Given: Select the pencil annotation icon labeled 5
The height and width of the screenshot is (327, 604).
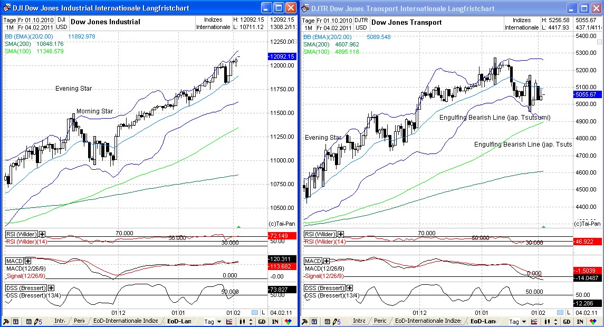Looking at the screenshot, I should [x=36, y=321].
